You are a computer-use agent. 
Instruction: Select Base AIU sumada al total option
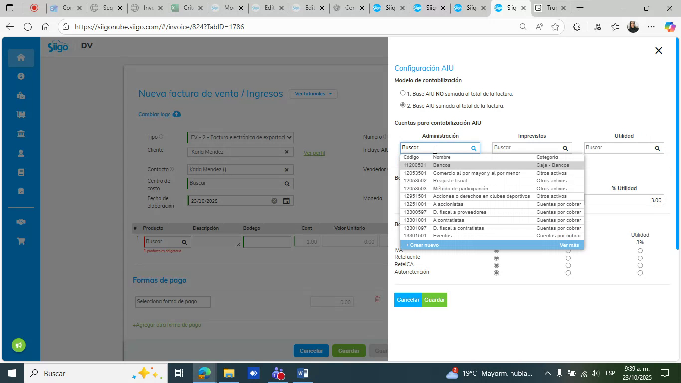tap(403, 105)
